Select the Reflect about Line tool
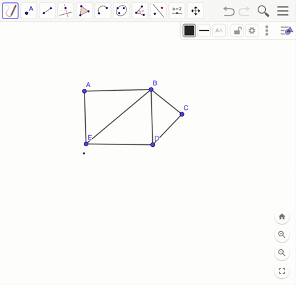 pyautogui.click(x=158, y=10)
